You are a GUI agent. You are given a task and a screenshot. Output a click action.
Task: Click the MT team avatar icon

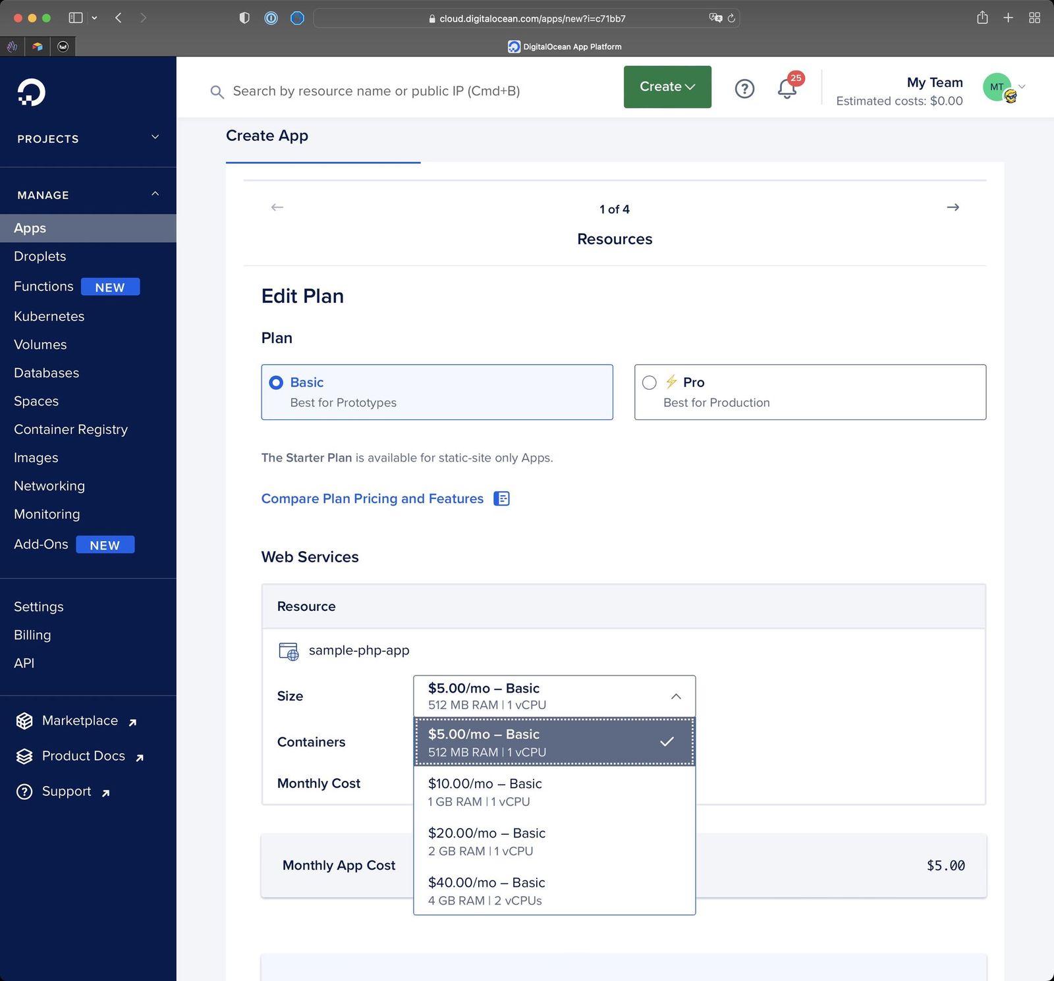[x=998, y=87]
